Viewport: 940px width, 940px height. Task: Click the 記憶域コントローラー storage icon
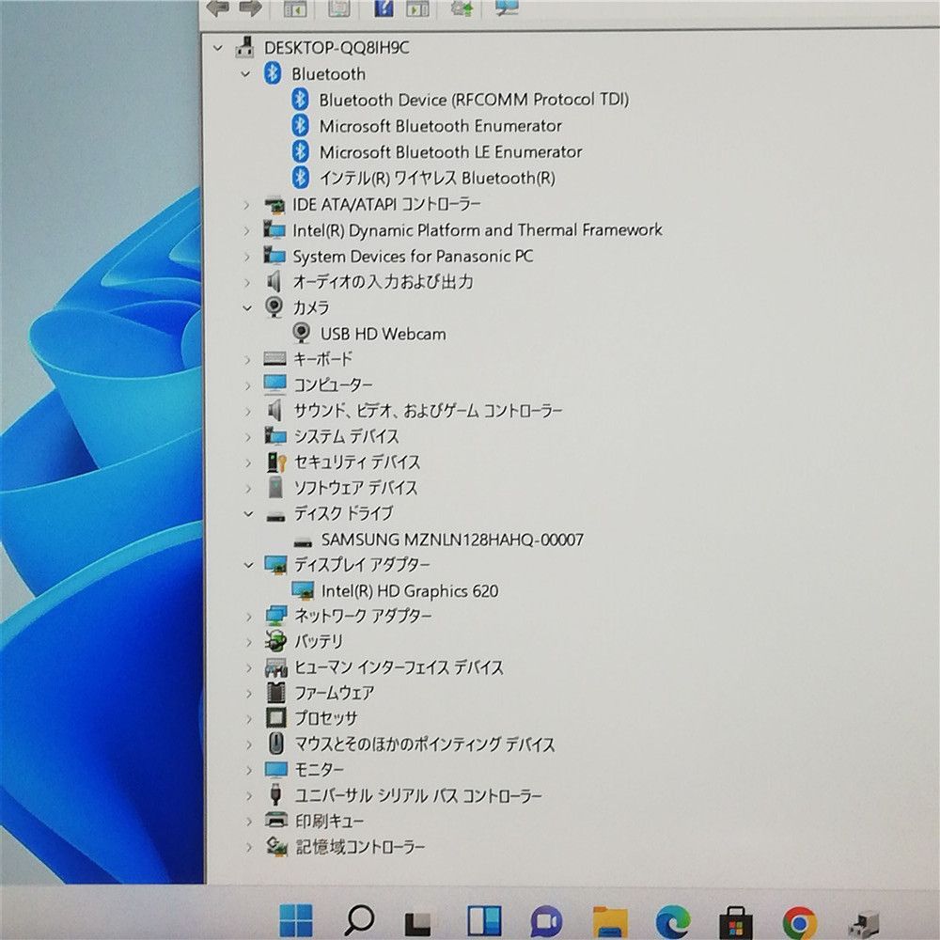(276, 847)
